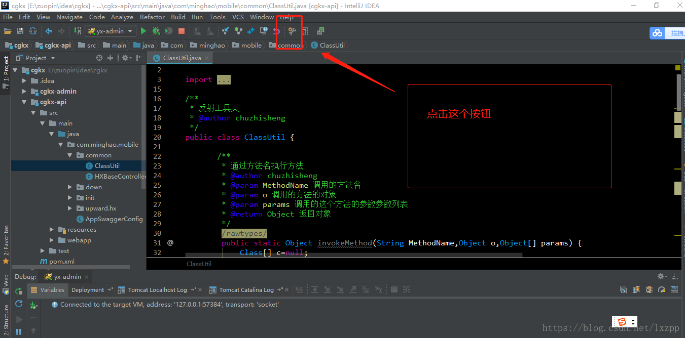Toggle the Web tool window

[6, 285]
